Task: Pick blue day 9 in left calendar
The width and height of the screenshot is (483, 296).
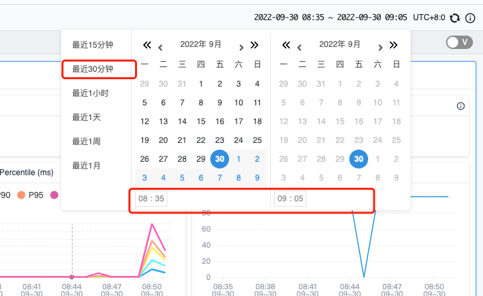Action: coord(257,178)
